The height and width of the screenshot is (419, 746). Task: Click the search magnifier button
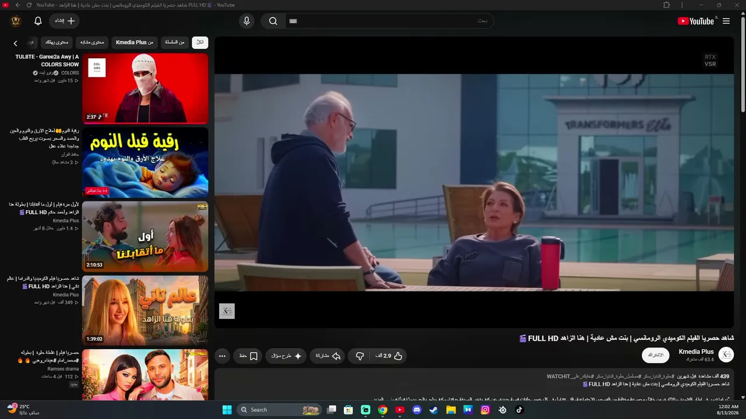point(273,21)
